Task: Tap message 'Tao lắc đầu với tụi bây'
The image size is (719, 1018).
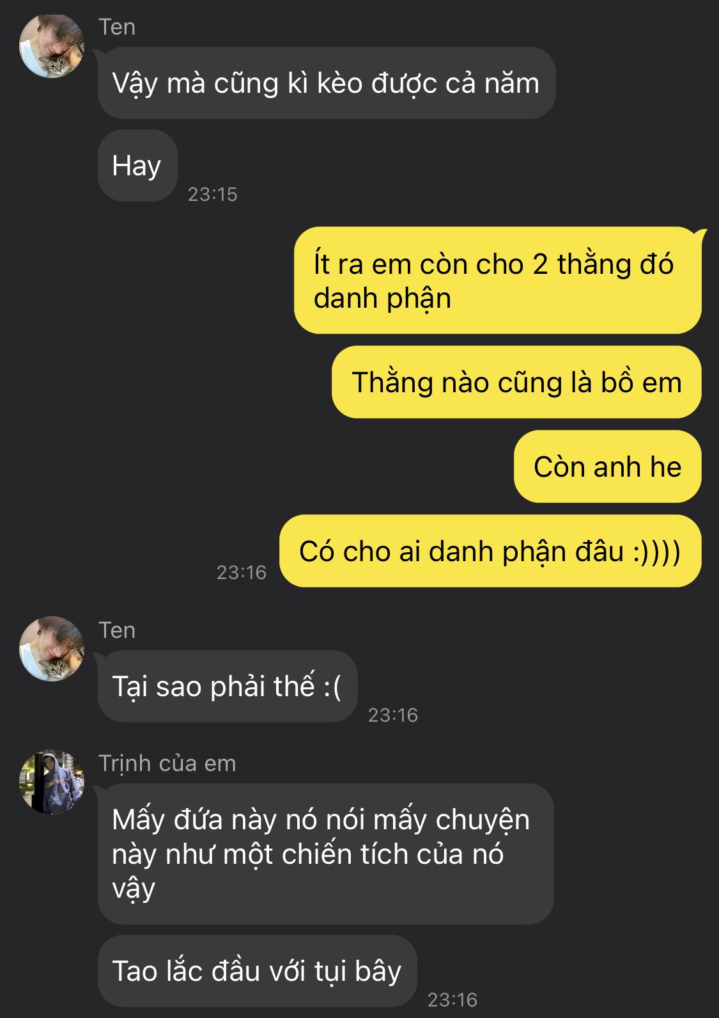Action: point(258,971)
